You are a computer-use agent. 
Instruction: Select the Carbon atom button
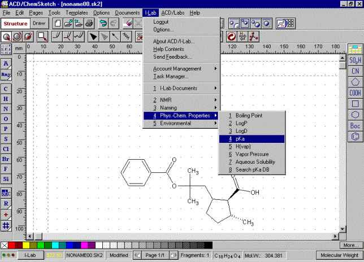tap(6, 89)
